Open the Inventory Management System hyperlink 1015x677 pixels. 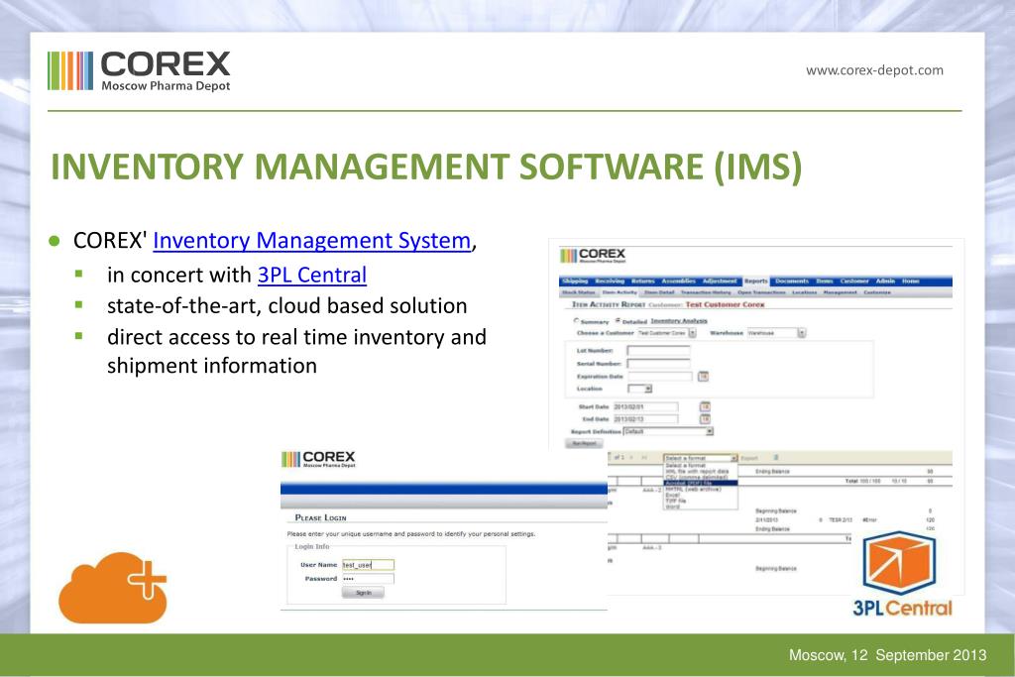(312, 241)
